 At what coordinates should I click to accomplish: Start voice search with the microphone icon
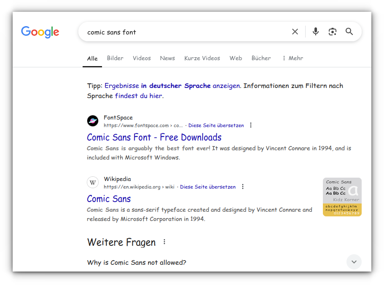pyautogui.click(x=316, y=32)
